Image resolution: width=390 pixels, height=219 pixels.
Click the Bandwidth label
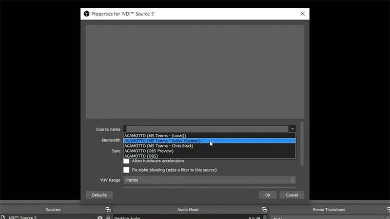(111, 140)
